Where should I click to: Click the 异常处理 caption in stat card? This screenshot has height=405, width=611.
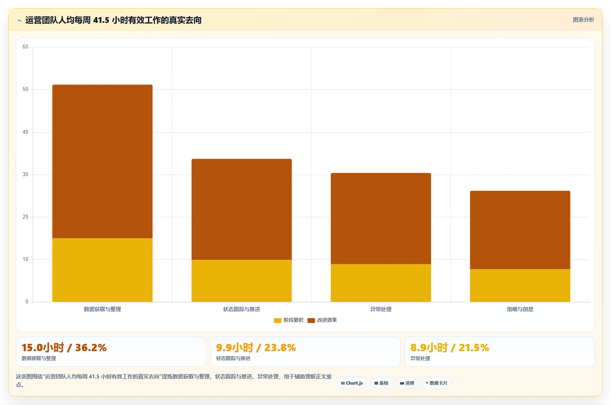coord(420,359)
